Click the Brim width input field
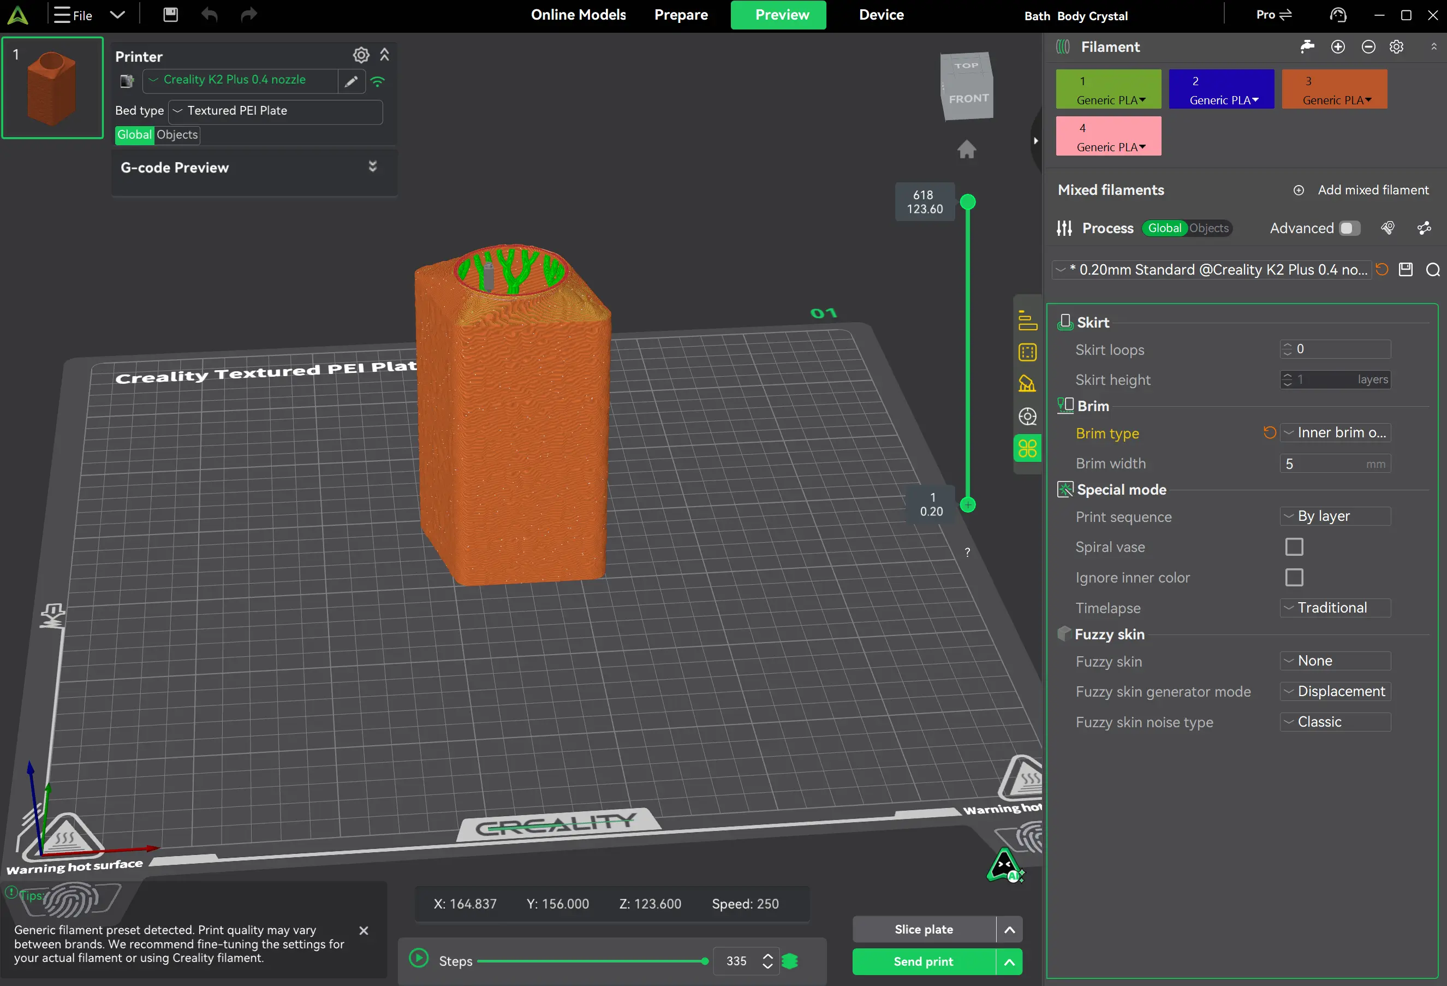This screenshot has height=986, width=1447. point(1335,464)
